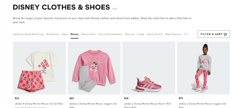The width and height of the screenshot is (234, 108).
Task: Go to the Bape collection tab
Action: [65, 34]
